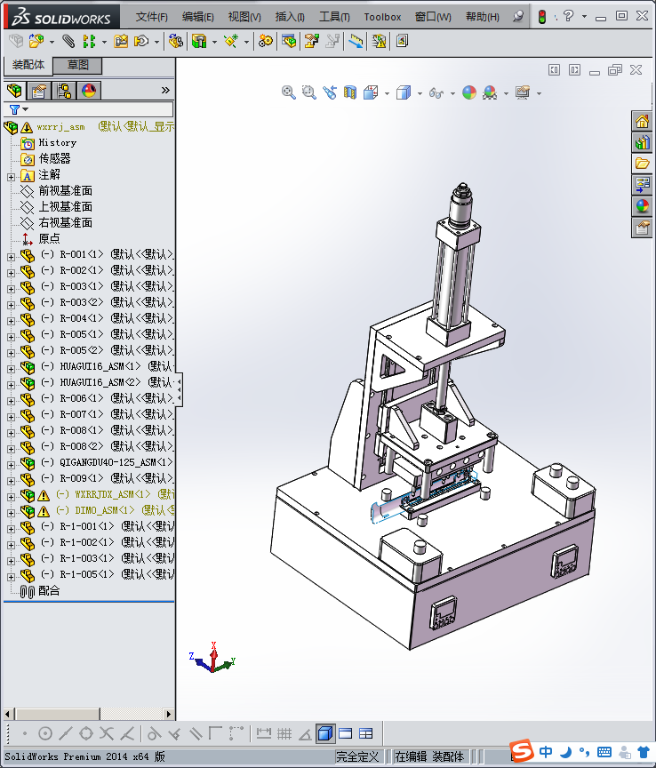Image resolution: width=656 pixels, height=768 pixels.
Task: Click the Insert Components toolbar icon
Action: click(x=36, y=41)
